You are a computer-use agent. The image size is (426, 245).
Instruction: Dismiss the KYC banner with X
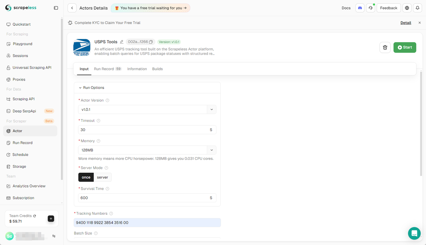coord(419,23)
